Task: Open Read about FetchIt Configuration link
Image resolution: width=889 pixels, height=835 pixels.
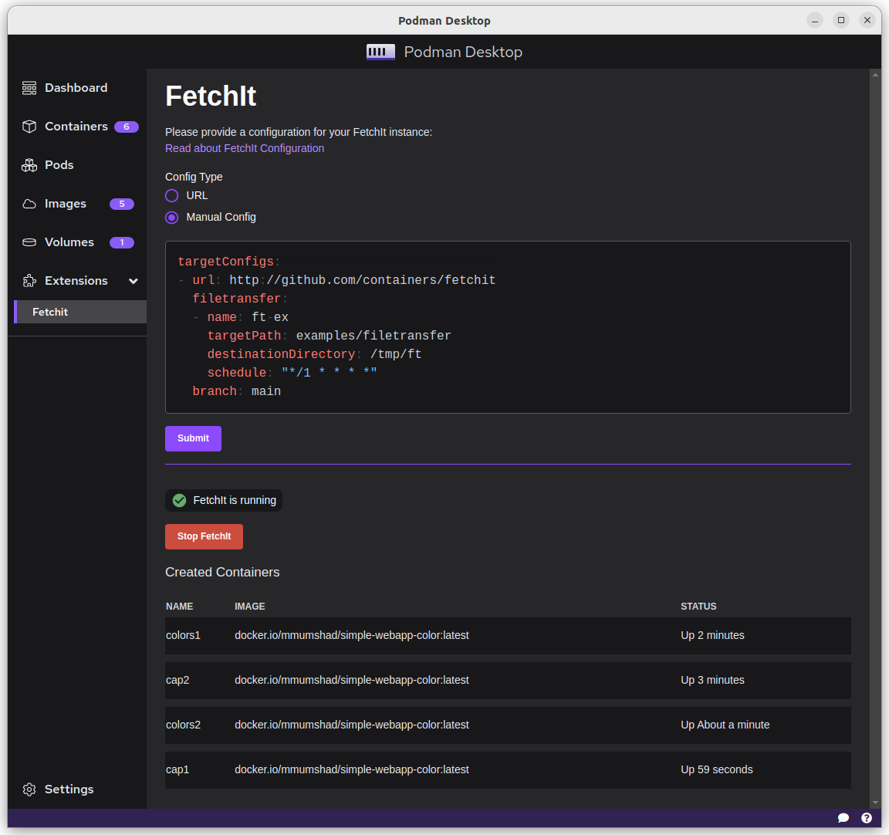Action: click(245, 148)
